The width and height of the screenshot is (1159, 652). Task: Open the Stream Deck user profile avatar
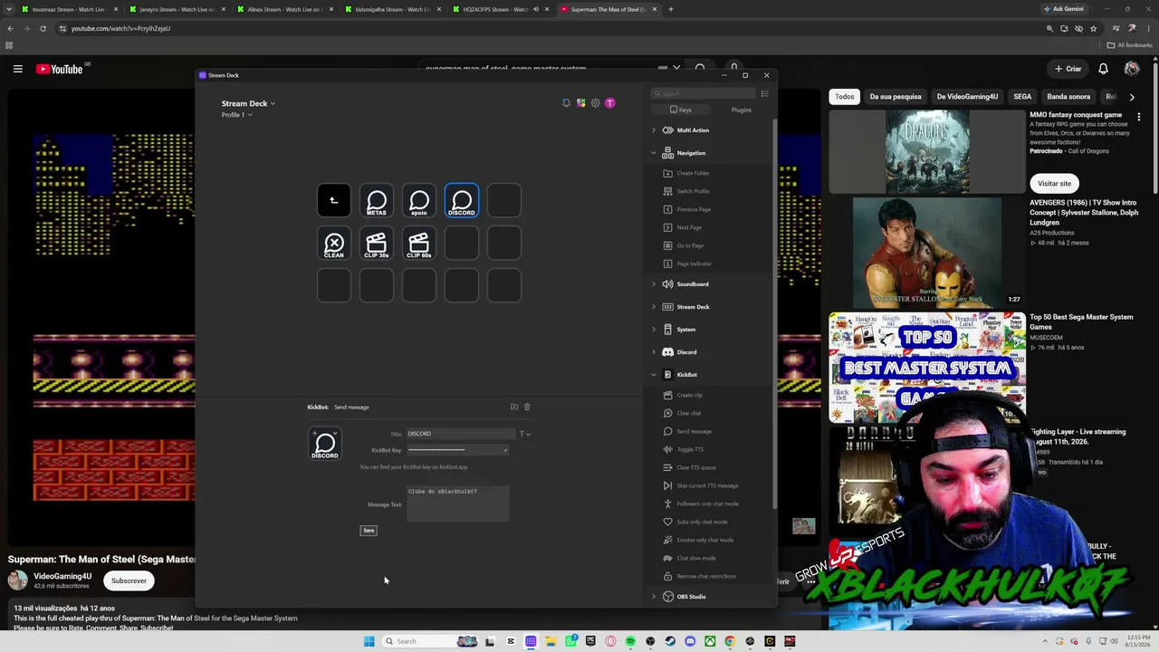click(609, 103)
